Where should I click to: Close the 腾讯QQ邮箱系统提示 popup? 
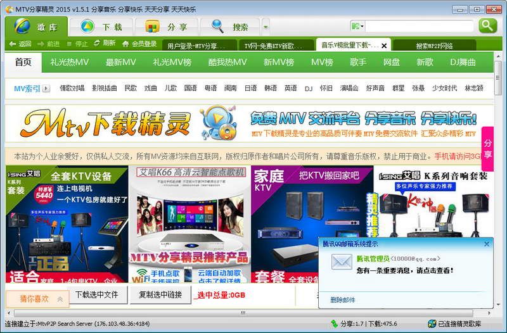487,244
